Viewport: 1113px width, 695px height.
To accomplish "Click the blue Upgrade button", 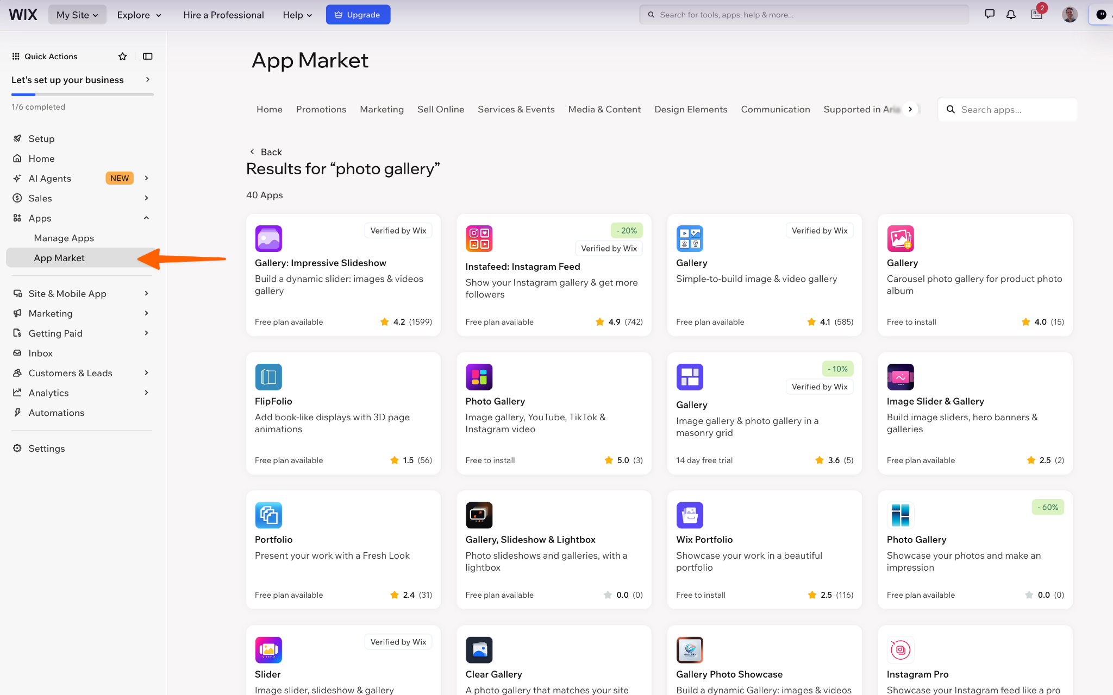I will (x=358, y=15).
